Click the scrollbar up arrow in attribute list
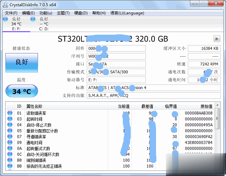 217,105
